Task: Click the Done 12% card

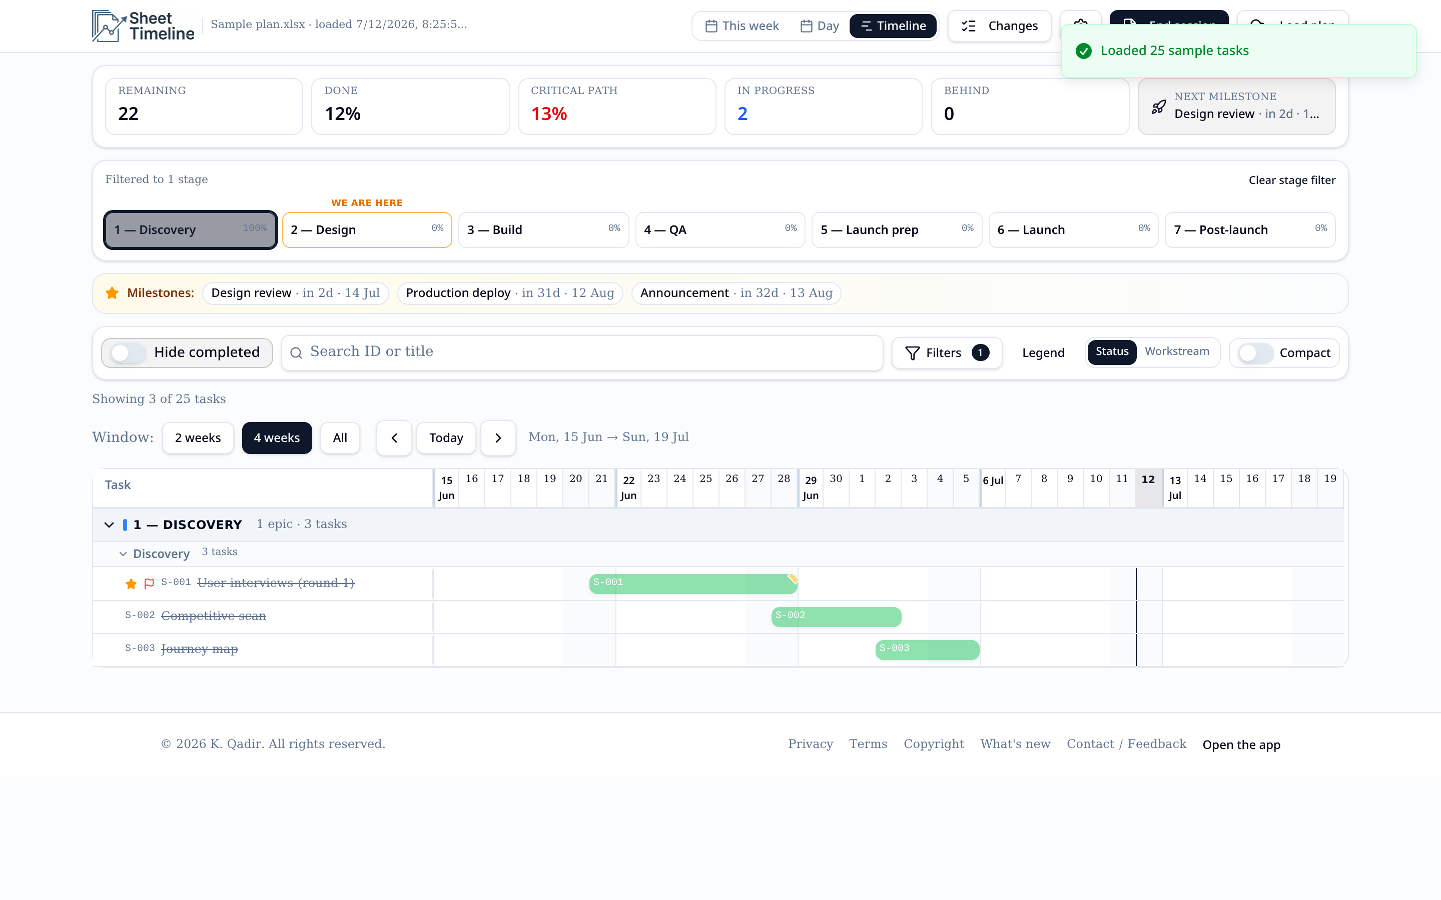Action: (x=410, y=106)
